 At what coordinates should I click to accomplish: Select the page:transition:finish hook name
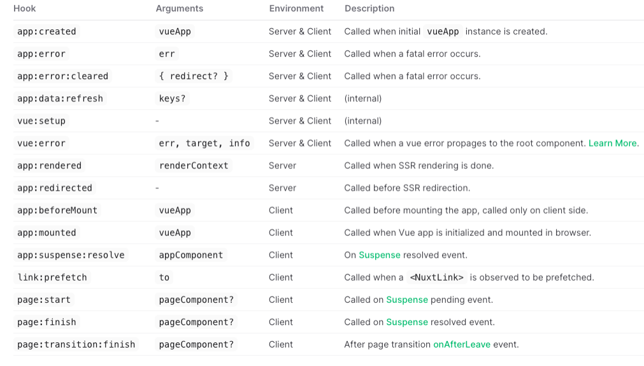76,344
